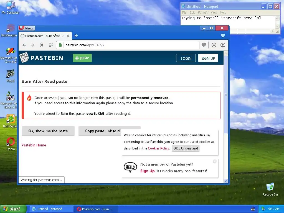Click the Pastebin logo icon
Screen dimensions: 284x213
point(24,57)
